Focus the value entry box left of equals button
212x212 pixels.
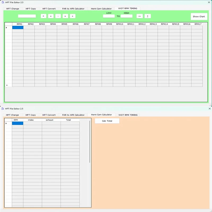coord(27,16)
